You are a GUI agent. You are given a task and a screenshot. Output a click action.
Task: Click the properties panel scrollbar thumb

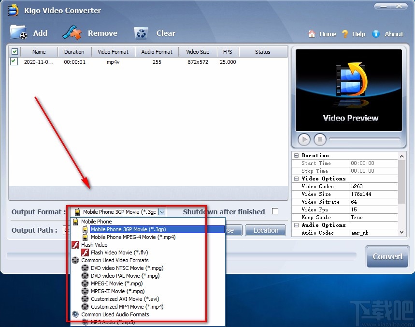(x=401, y=182)
